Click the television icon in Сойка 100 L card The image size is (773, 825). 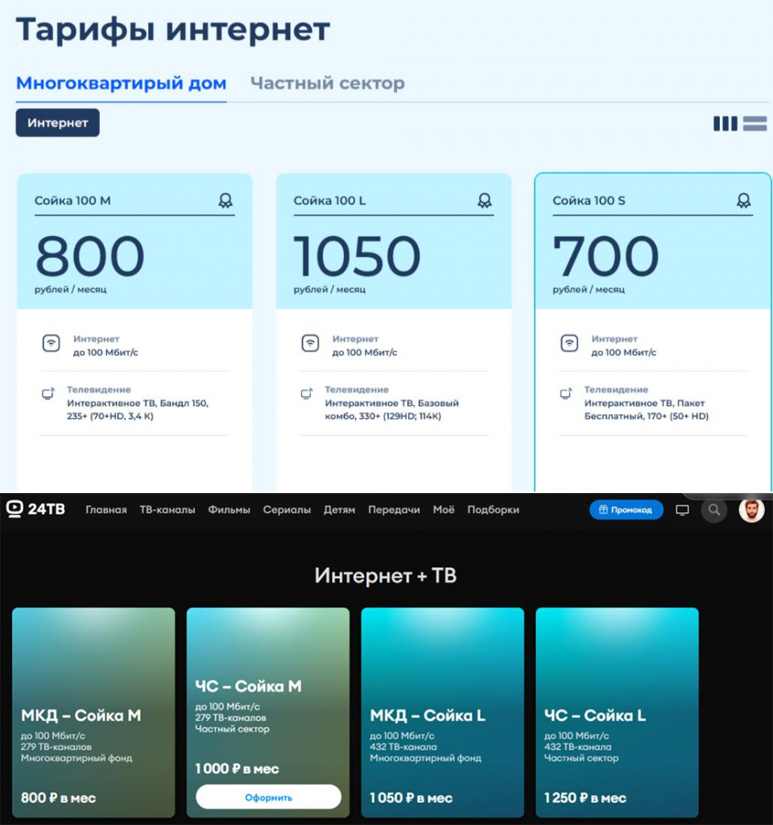pyautogui.click(x=307, y=394)
